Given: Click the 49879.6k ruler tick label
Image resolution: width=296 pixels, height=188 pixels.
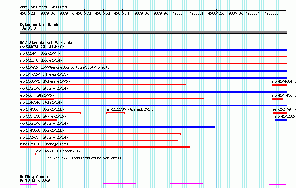Looking at the screenshot, I should pos(103,13).
